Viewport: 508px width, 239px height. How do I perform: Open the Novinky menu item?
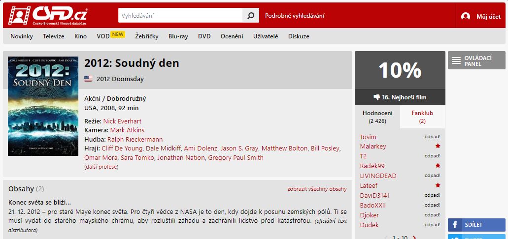[22, 36]
